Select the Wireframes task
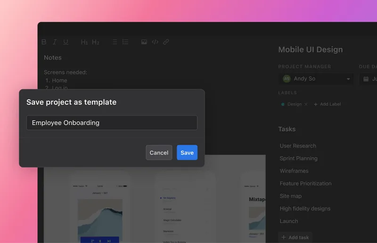Image resolution: width=377 pixels, height=243 pixels. pos(294,171)
